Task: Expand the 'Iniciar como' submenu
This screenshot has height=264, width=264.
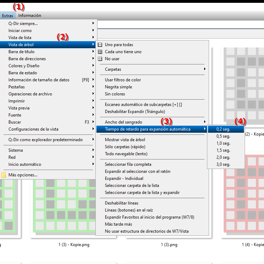Action: 48,31
